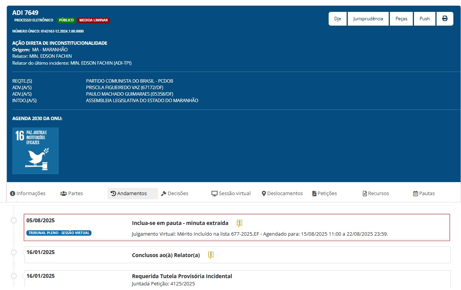Click the timeline marker for 05/08/2025
Screen dimensions: 461x290
coord(14,220)
